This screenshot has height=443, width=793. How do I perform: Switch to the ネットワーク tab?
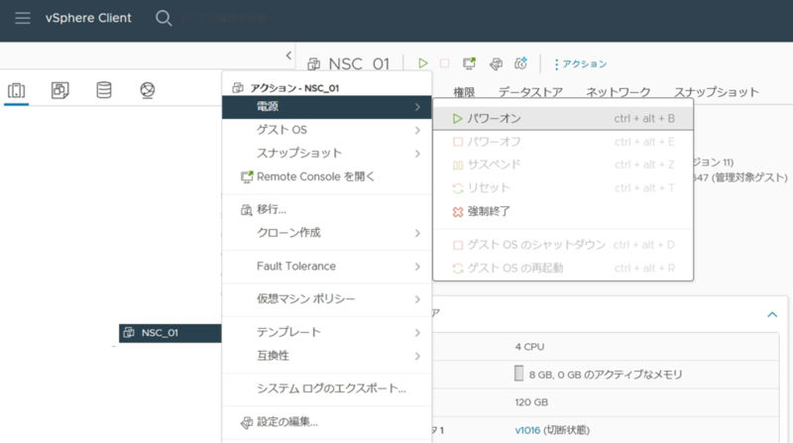[618, 92]
